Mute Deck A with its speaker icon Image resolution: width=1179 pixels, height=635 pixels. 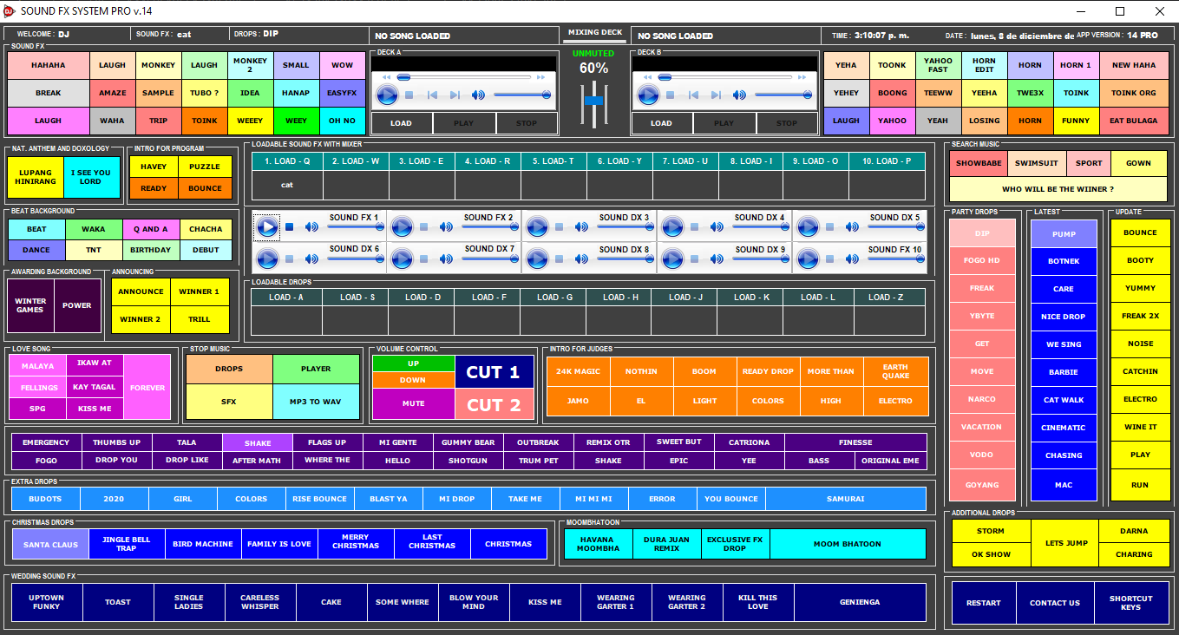(x=478, y=95)
